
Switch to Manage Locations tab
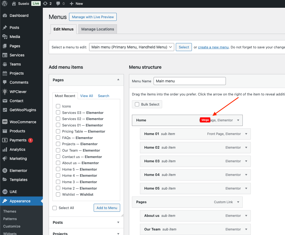(x=97, y=29)
